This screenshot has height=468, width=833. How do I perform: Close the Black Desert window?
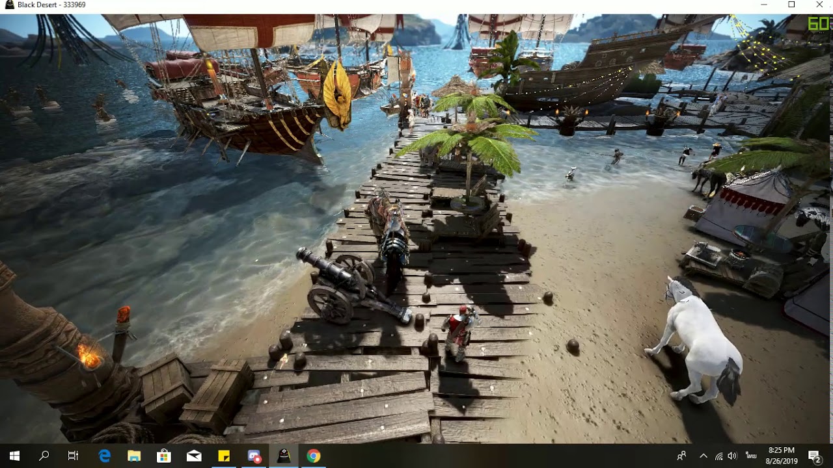(819, 5)
